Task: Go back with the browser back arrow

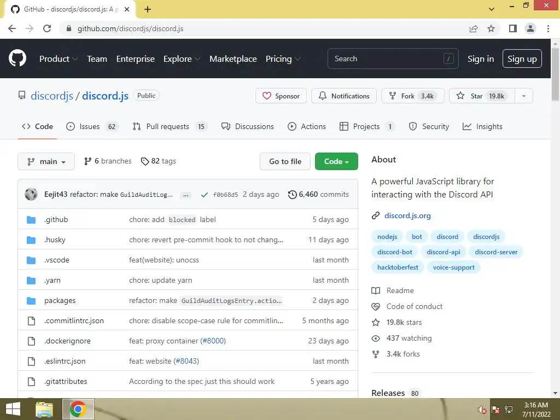Action: (12, 28)
